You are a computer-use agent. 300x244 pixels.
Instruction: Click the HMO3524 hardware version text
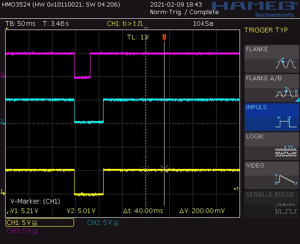[61, 4]
